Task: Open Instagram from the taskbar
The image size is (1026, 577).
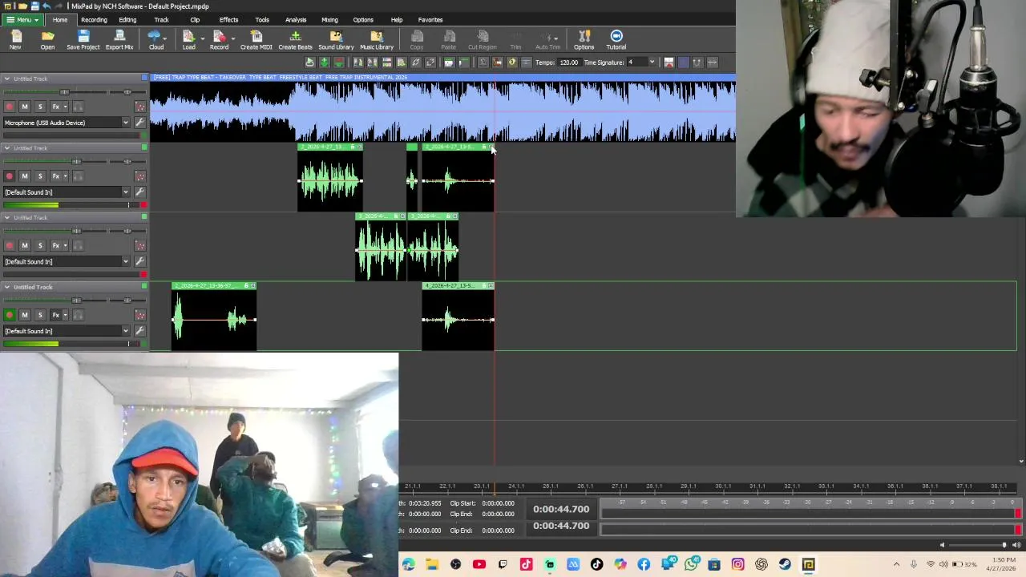Action: pyautogui.click(x=737, y=565)
